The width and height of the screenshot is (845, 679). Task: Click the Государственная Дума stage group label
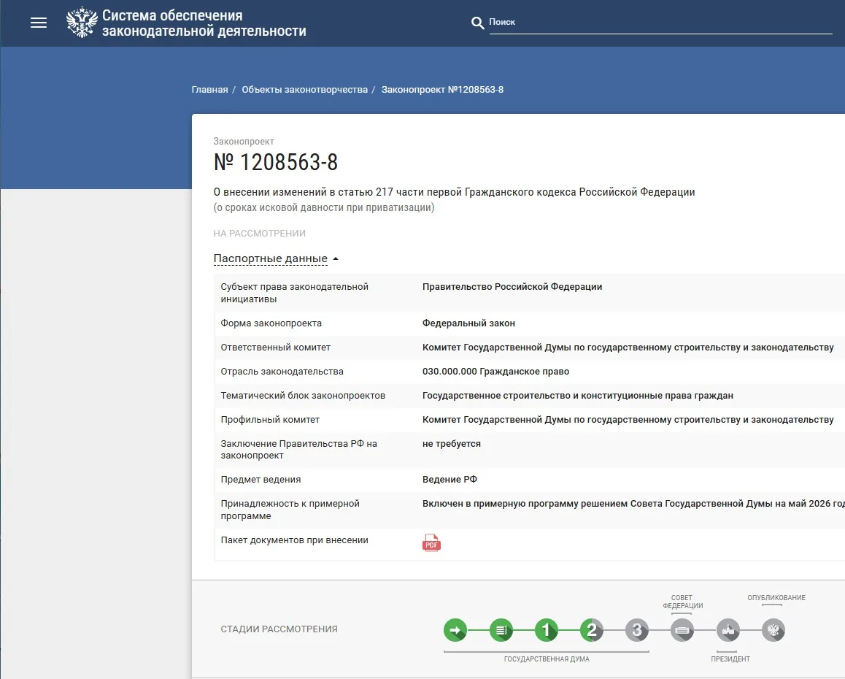tap(547, 659)
